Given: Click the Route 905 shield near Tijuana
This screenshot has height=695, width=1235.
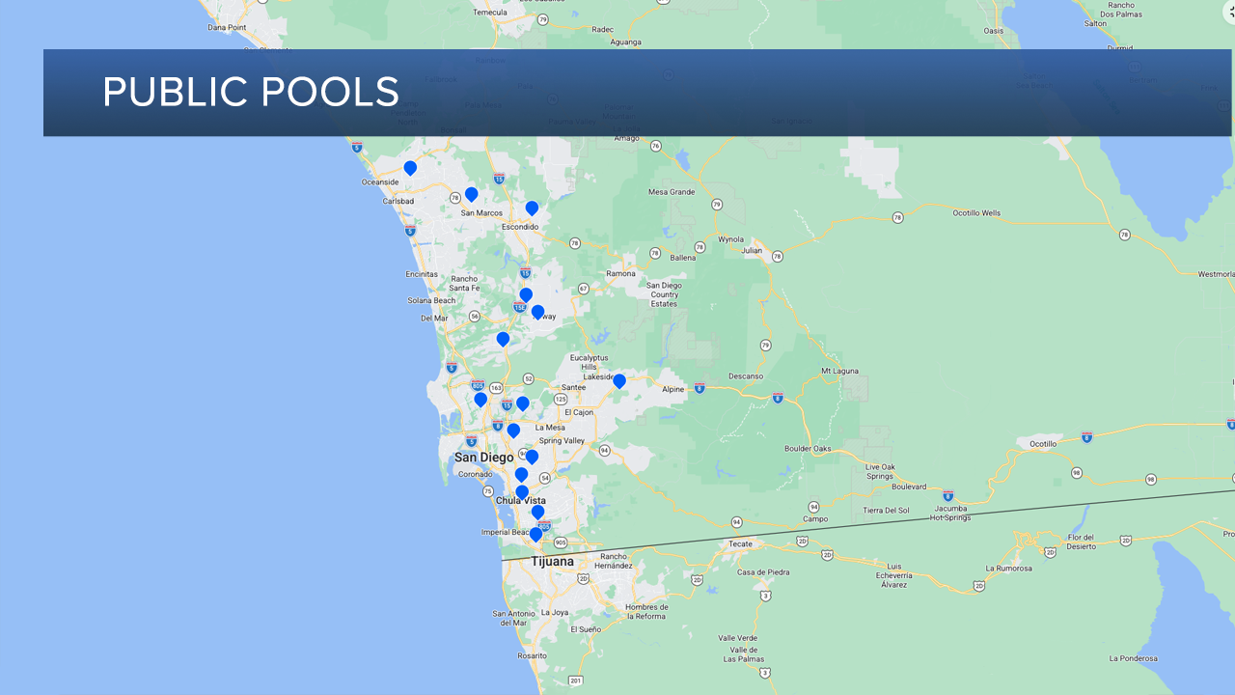Looking at the screenshot, I should click(562, 542).
